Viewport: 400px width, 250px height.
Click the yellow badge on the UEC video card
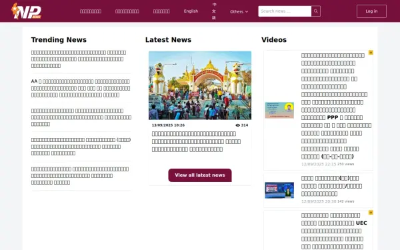[371, 213]
